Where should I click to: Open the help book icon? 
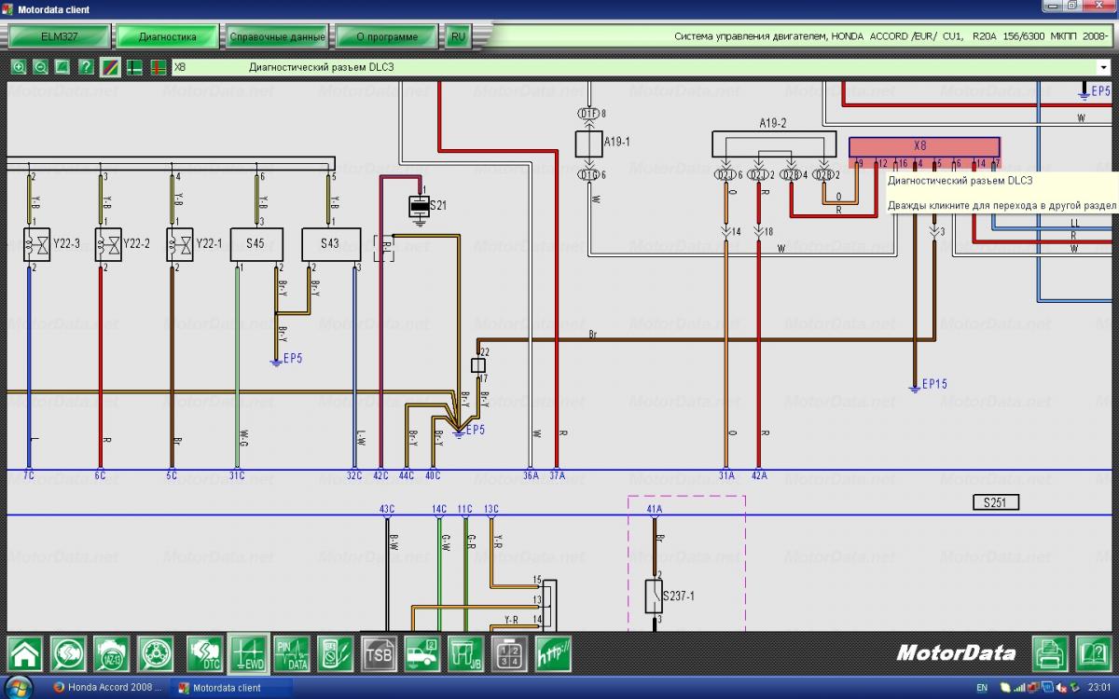(x=1094, y=653)
